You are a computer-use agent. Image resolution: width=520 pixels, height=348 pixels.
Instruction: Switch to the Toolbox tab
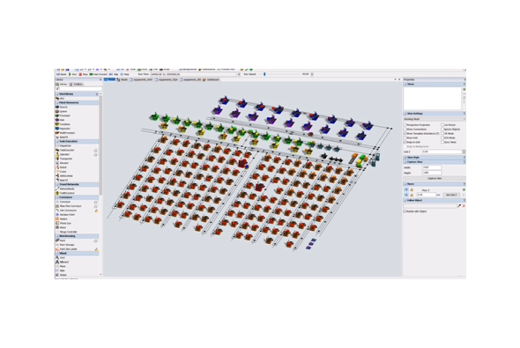click(x=77, y=85)
